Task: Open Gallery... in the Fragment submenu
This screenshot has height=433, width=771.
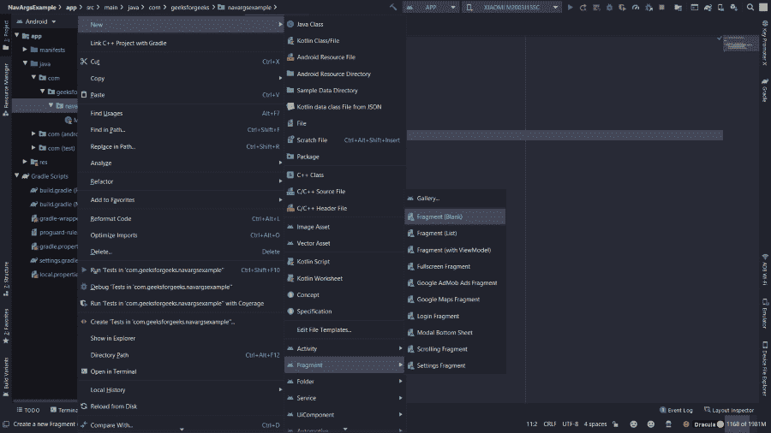Action: pos(428,199)
